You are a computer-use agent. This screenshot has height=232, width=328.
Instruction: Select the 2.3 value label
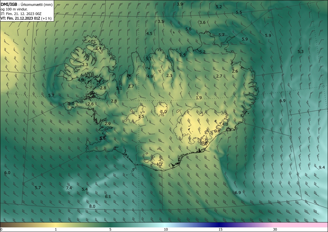point(85,65)
